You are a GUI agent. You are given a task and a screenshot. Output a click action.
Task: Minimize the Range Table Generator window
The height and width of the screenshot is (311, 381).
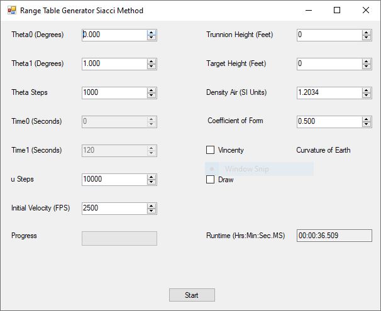click(x=309, y=10)
